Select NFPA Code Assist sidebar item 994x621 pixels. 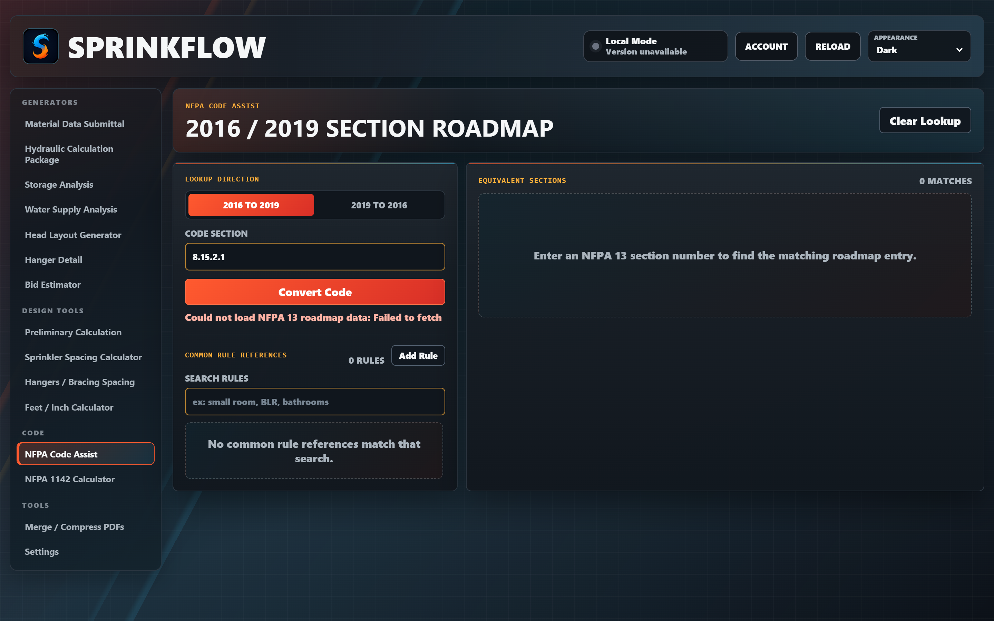point(86,454)
